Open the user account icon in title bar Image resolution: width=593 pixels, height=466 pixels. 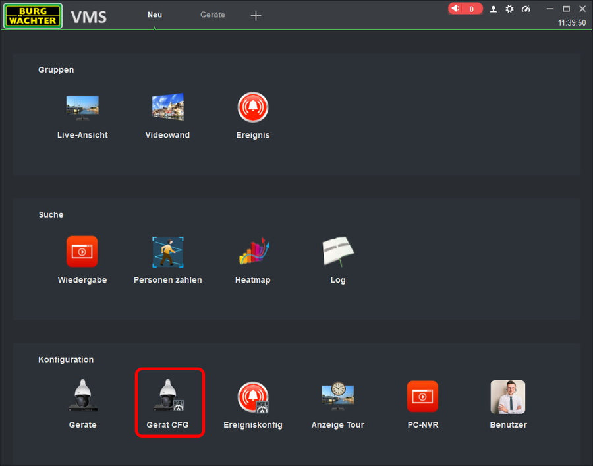coord(493,9)
